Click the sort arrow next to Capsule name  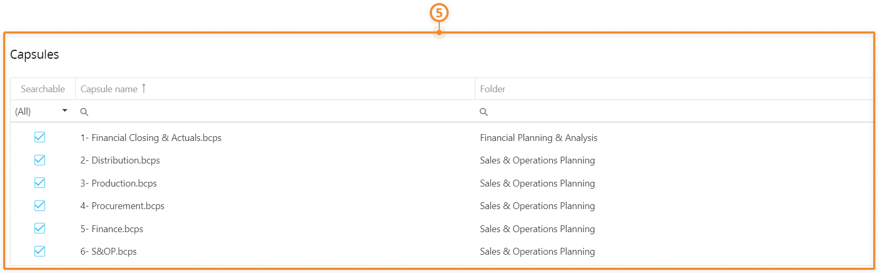pyautogui.click(x=144, y=89)
